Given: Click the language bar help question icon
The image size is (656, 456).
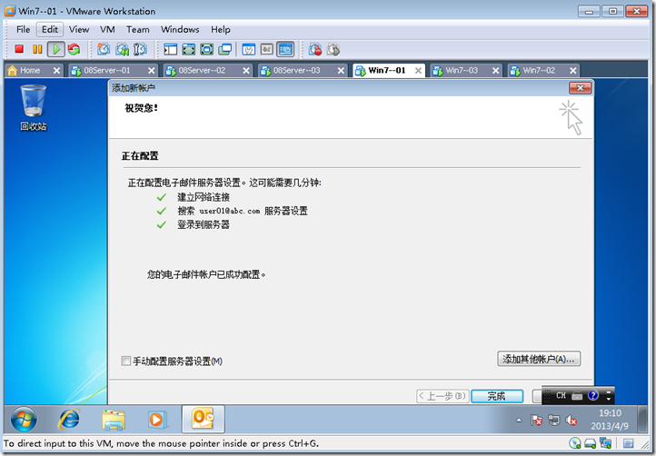Looking at the screenshot, I should click(x=592, y=395).
